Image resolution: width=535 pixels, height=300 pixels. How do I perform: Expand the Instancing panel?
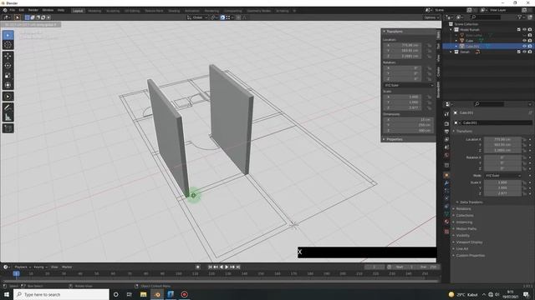click(x=464, y=222)
